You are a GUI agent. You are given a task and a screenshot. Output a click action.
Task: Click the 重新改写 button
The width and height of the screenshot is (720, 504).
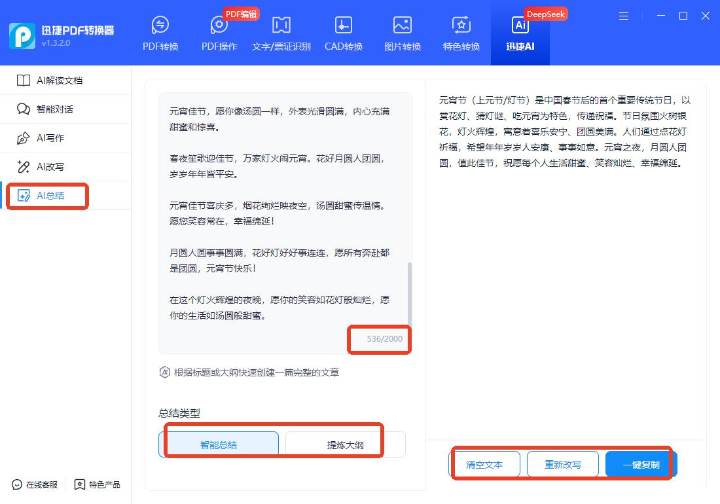click(563, 465)
